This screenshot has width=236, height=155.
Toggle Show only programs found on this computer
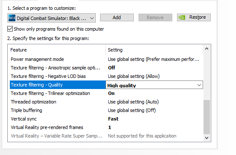[x=10, y=29]
